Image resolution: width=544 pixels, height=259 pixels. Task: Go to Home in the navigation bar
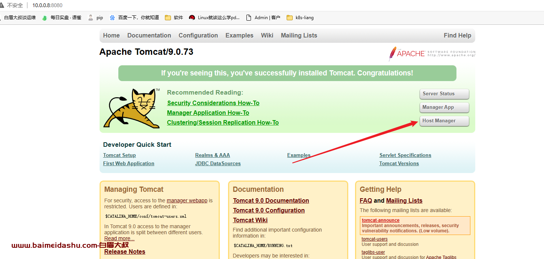tap(112, 36)
